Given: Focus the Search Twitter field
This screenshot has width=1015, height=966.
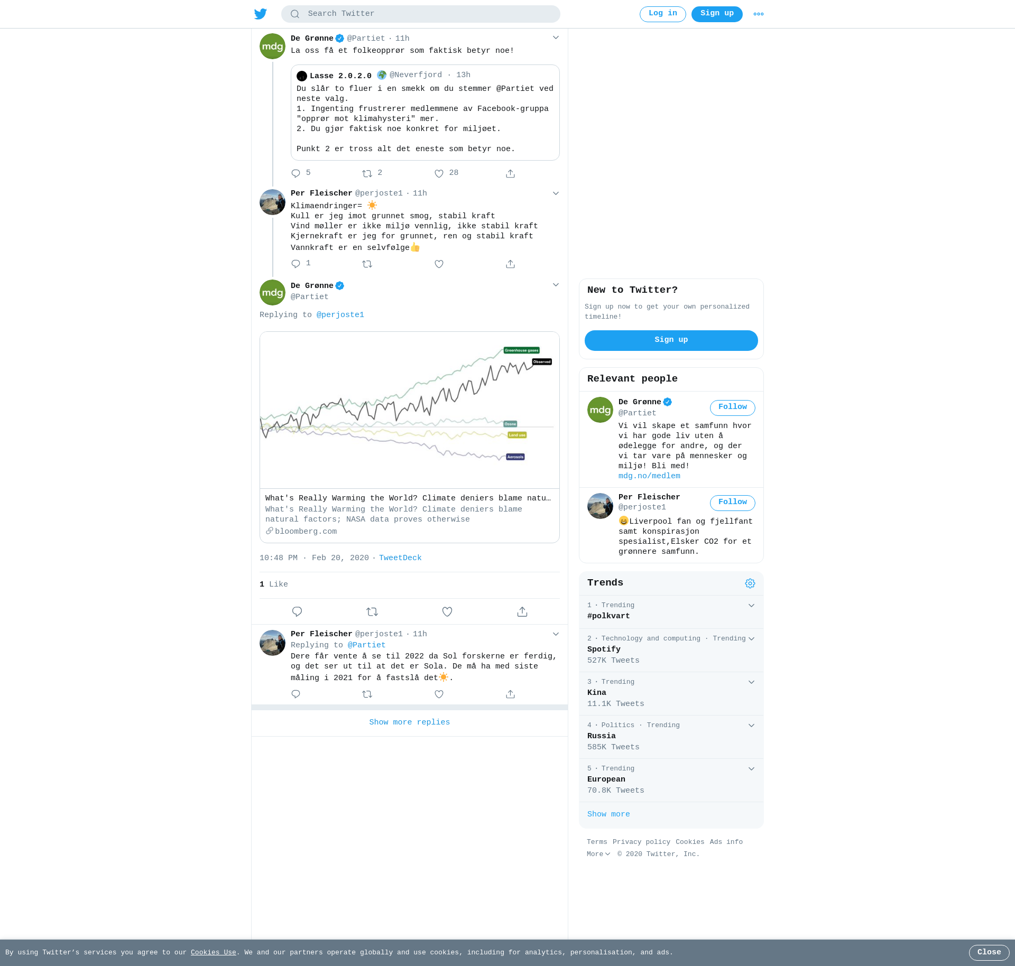Looking at the screenshot, I should pos(421,14).
